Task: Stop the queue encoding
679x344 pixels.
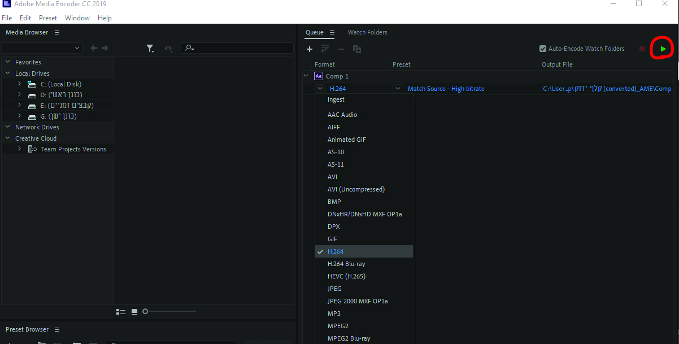Action: pyautogui.click(x=642, y=49)
